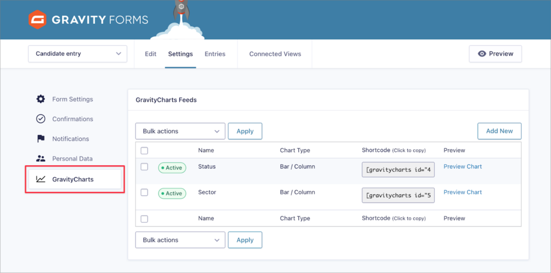Toggle the Active status of Sector feed
551x273 pixels.
172,193
